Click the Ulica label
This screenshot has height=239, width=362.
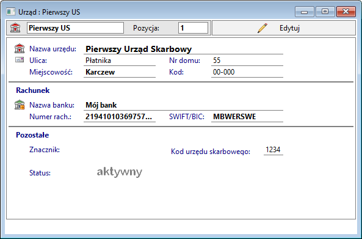[38, 61]
